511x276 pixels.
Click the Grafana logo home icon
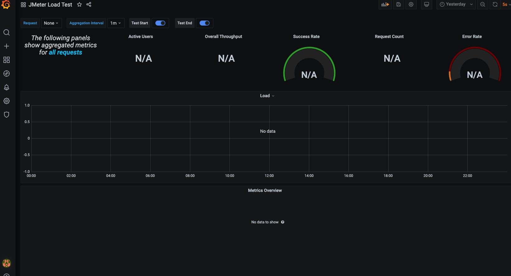[6, 4]
